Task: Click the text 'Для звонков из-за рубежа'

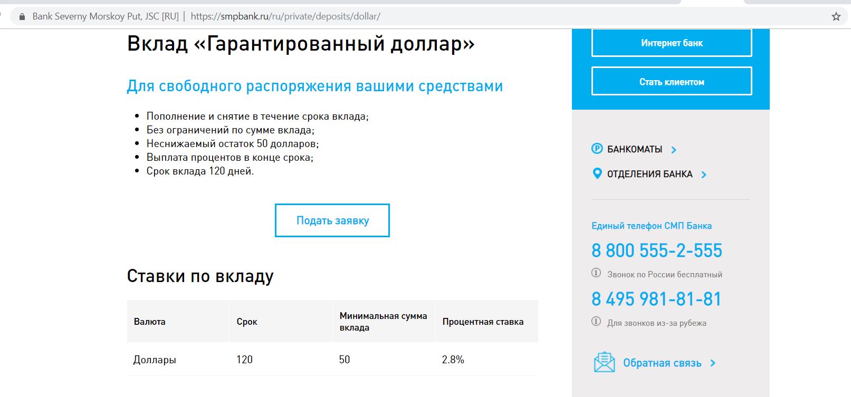Action: pos(657,323)
